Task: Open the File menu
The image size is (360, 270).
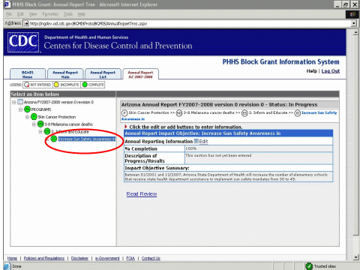Action: (9, 14)
